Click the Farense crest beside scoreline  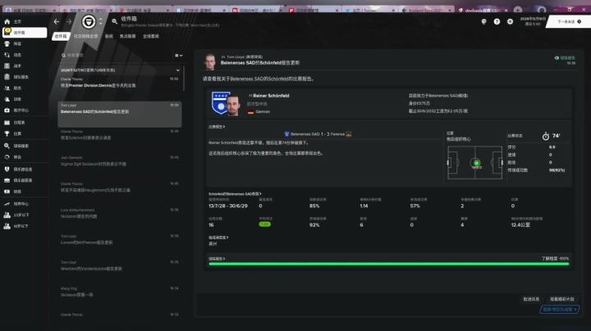point(349,134)
